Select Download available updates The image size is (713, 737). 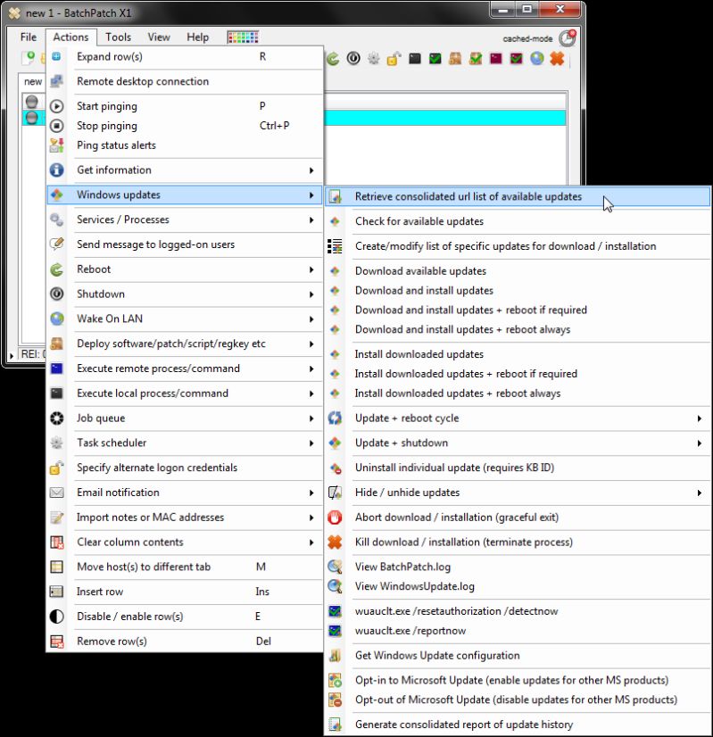coord(518,271)
